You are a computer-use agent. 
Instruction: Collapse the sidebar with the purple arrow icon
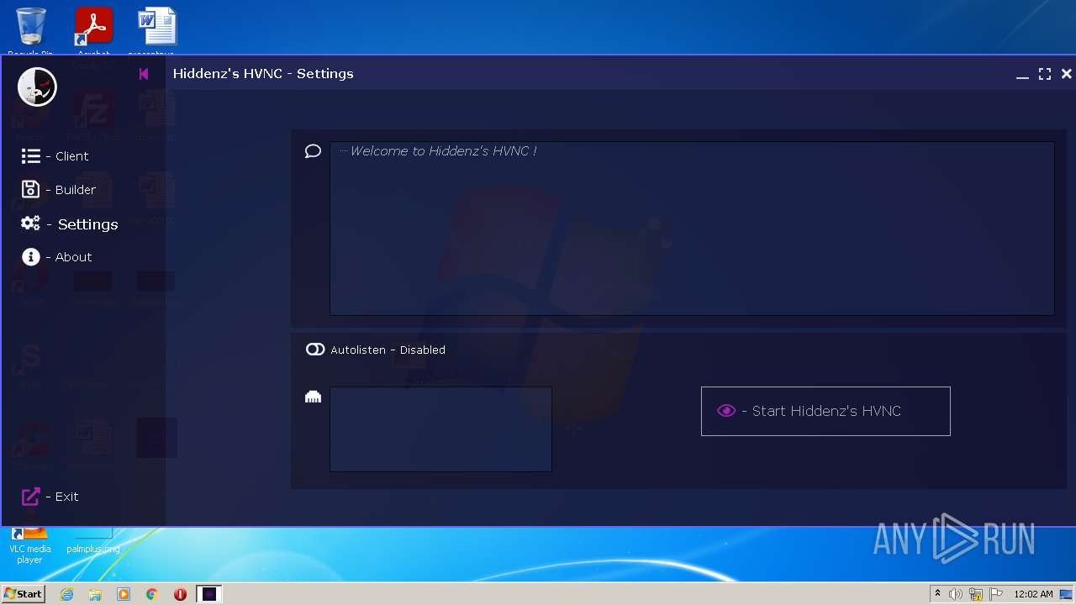144,74
